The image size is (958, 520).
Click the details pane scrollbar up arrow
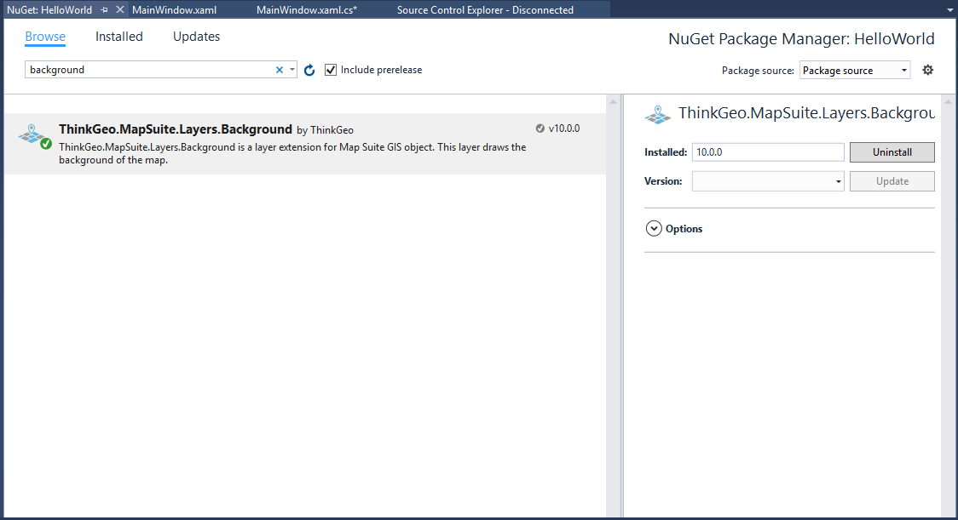[x=949, y=102]
